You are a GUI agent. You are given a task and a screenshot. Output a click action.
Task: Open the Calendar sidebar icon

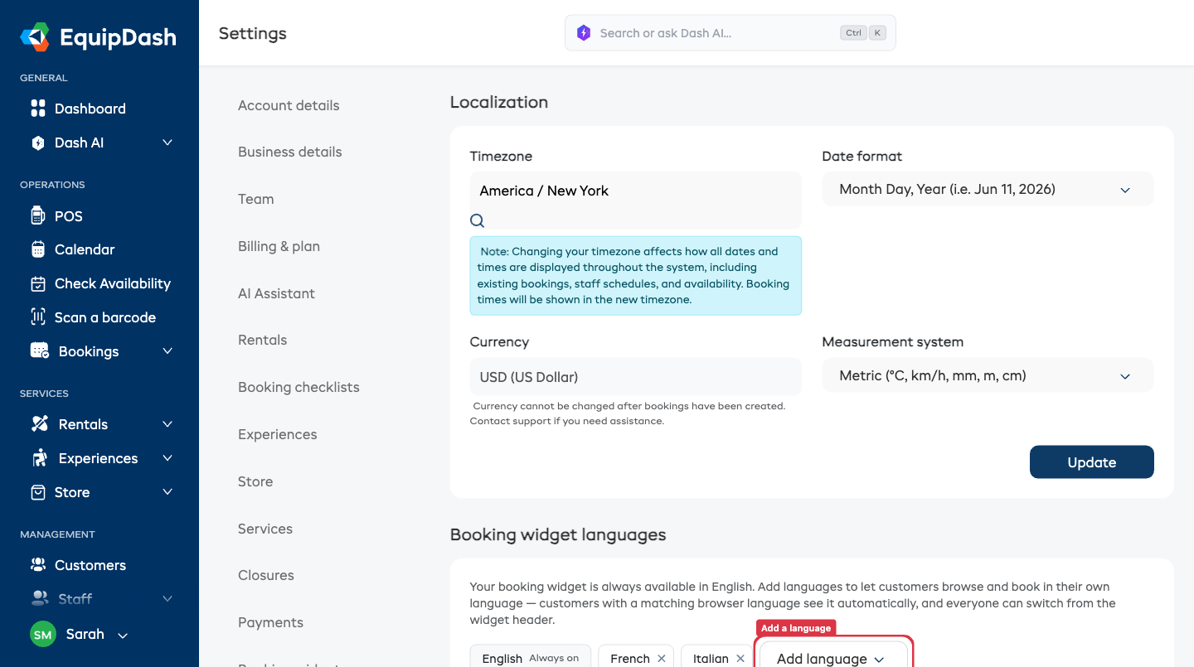pyautogui.click(x=37, y=249)
